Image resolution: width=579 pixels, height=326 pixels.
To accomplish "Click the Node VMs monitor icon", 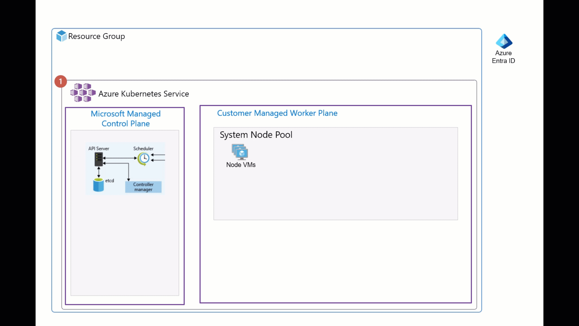I will pyautogui.click(x=240, y=152).
